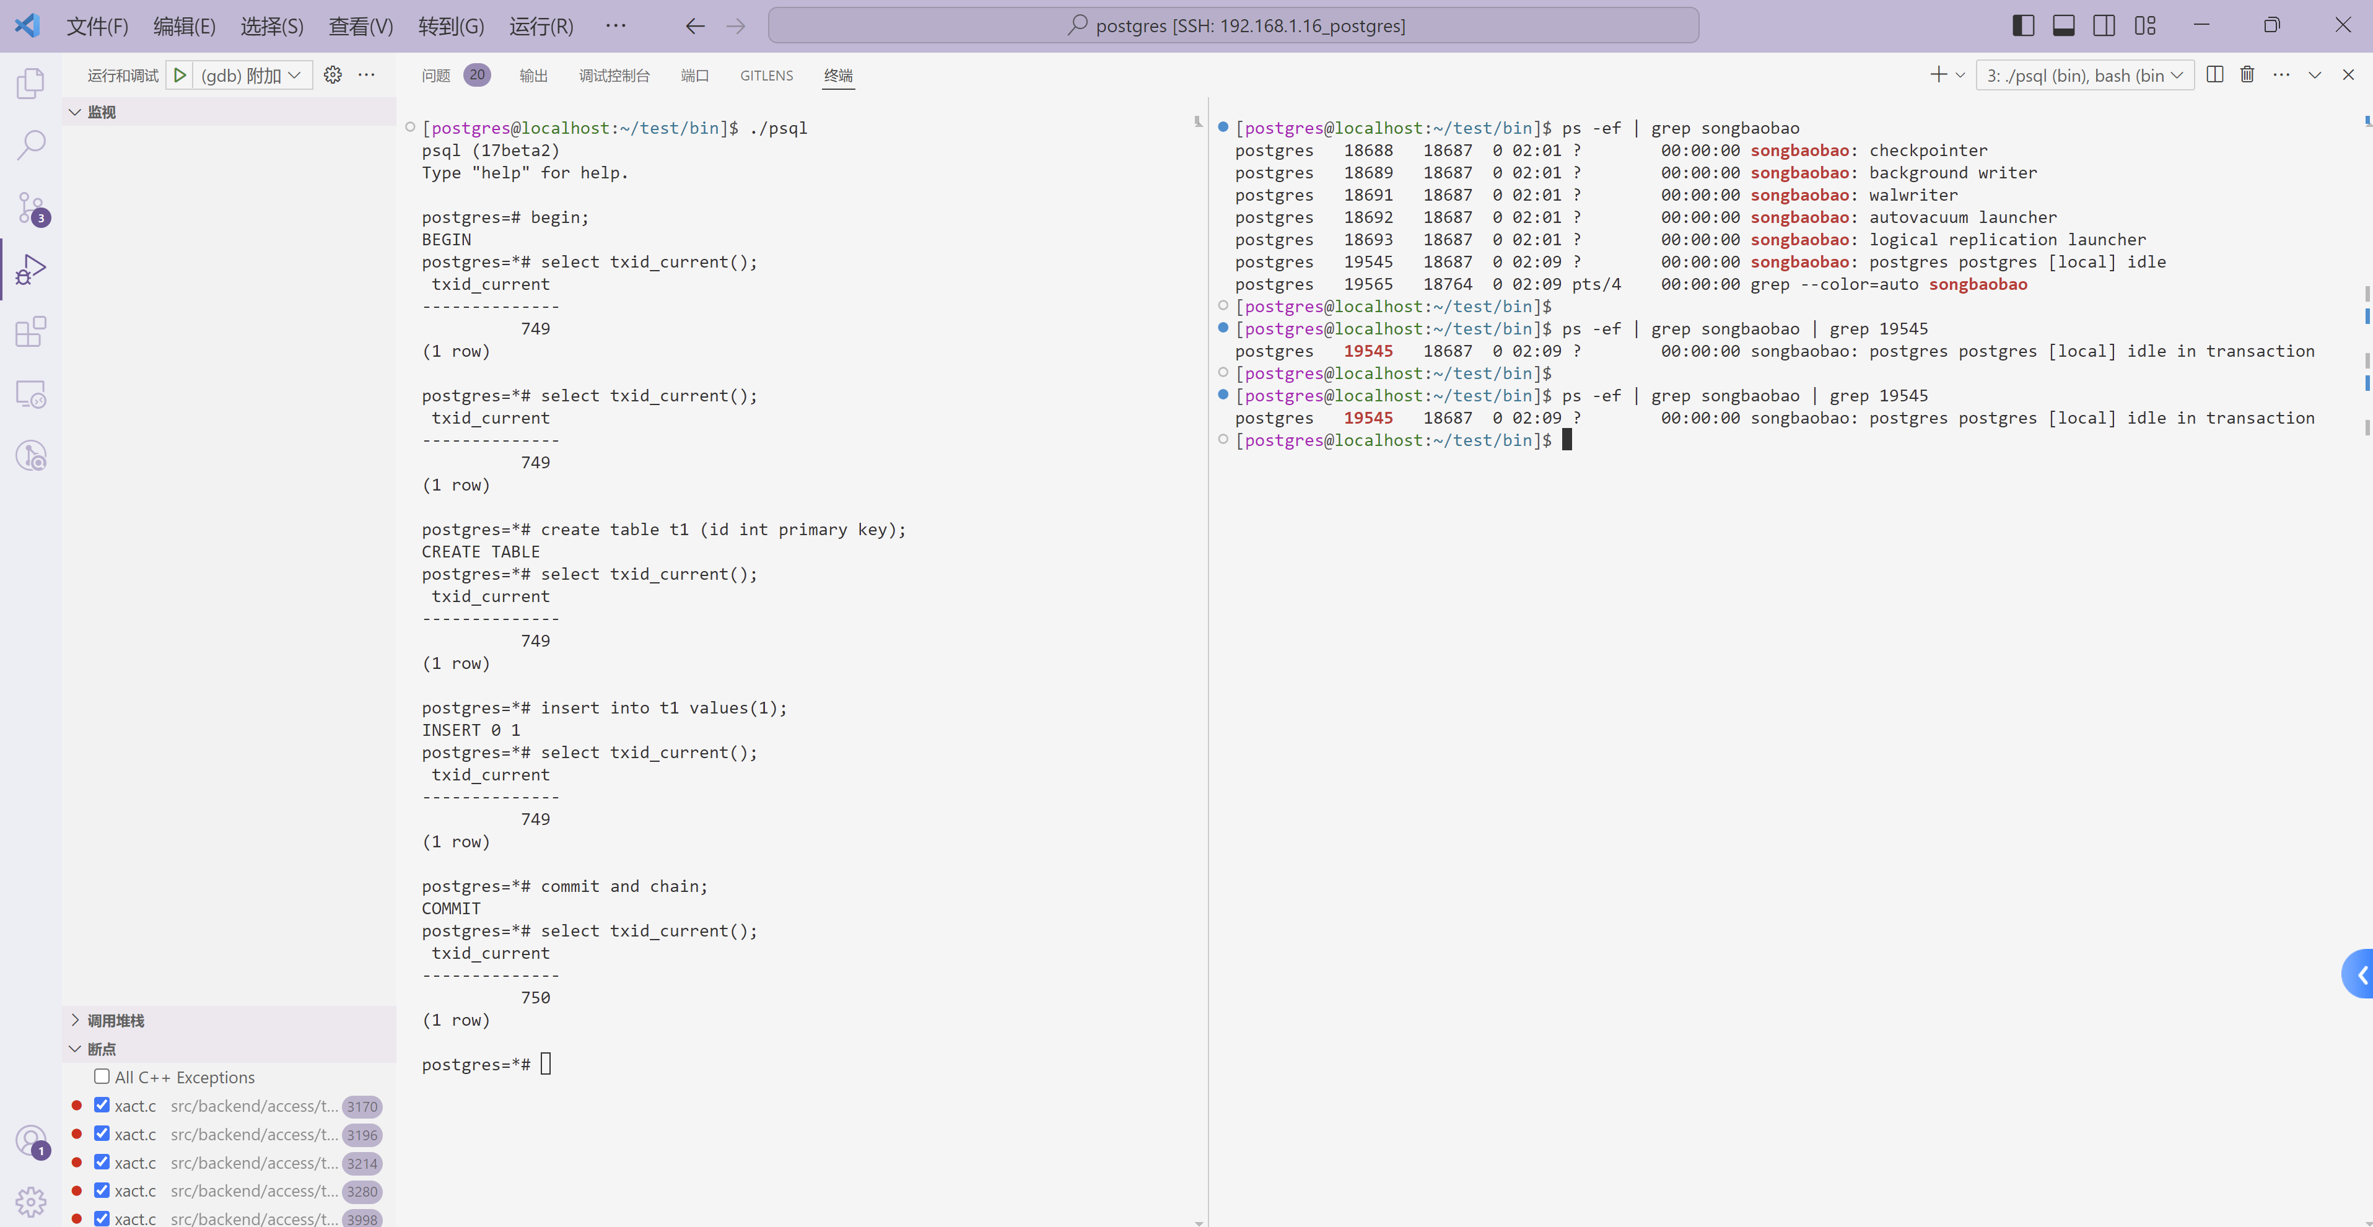Switch to the 终端 terminal tab
The height and width of the screenshot is (1227, 2373).
[838, 76]
